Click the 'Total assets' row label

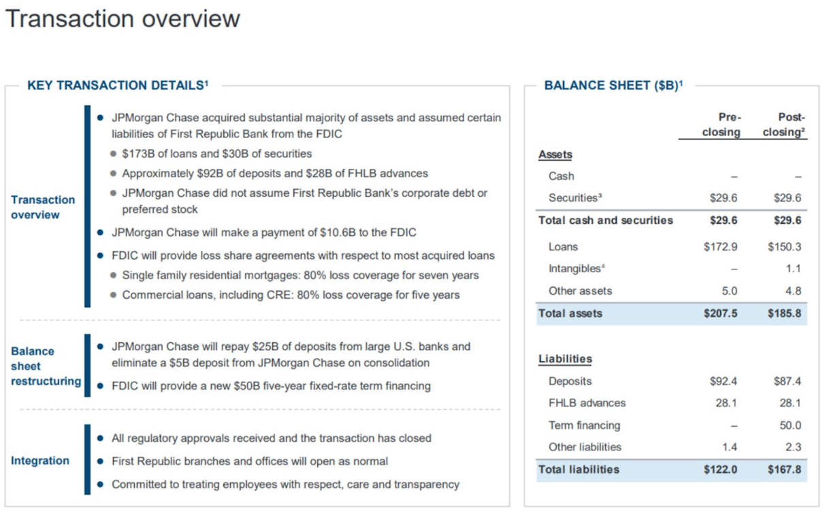(x=570, y=314)
